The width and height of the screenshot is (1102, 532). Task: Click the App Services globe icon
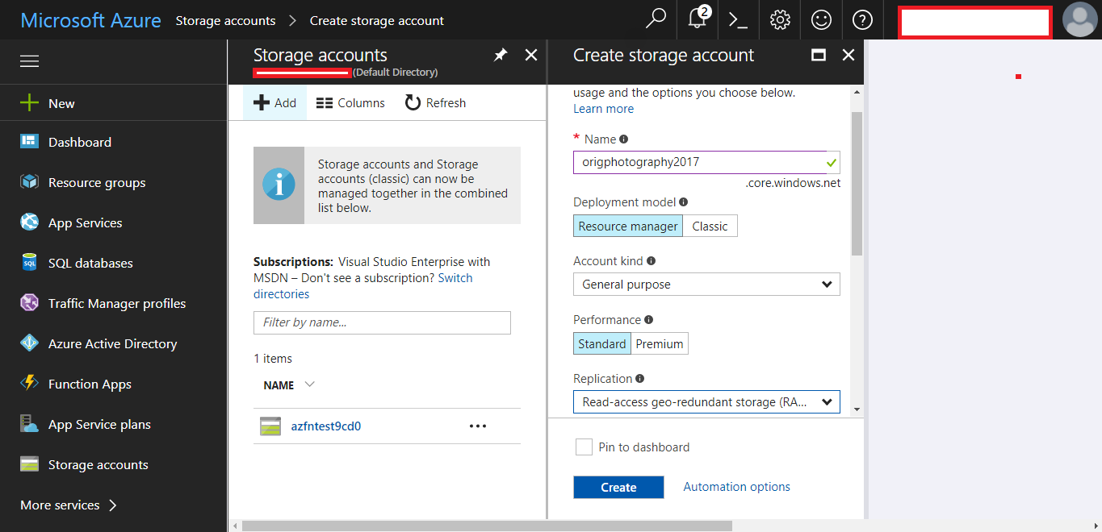[29, 222]
